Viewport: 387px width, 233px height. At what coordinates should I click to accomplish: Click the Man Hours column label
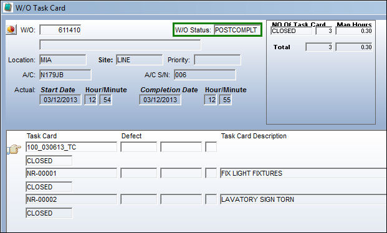tap(354, 24)
